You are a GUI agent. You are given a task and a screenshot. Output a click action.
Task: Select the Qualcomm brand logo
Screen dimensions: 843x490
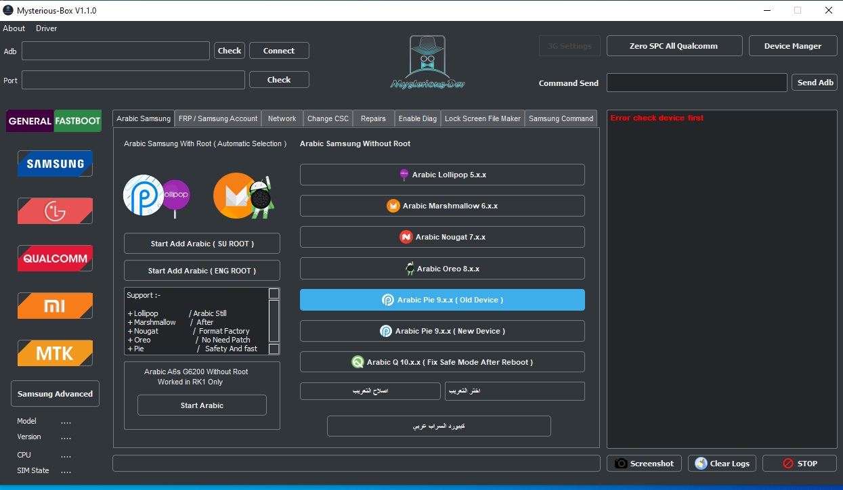tap(55, 259)
